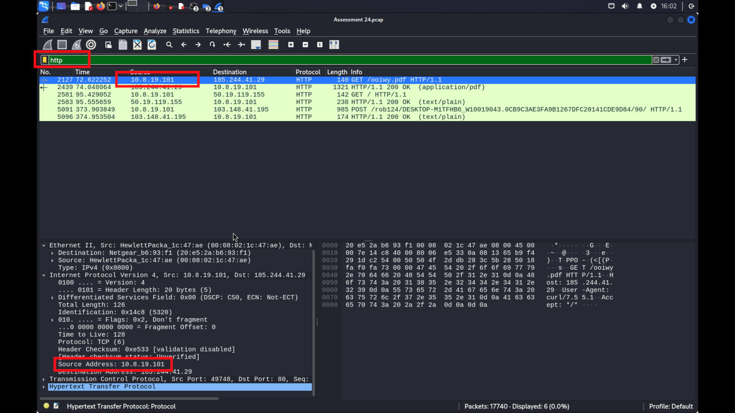Viewport: 735px width, 413px height.
Task: Open the Telephony menu
Action: point(220,31)
